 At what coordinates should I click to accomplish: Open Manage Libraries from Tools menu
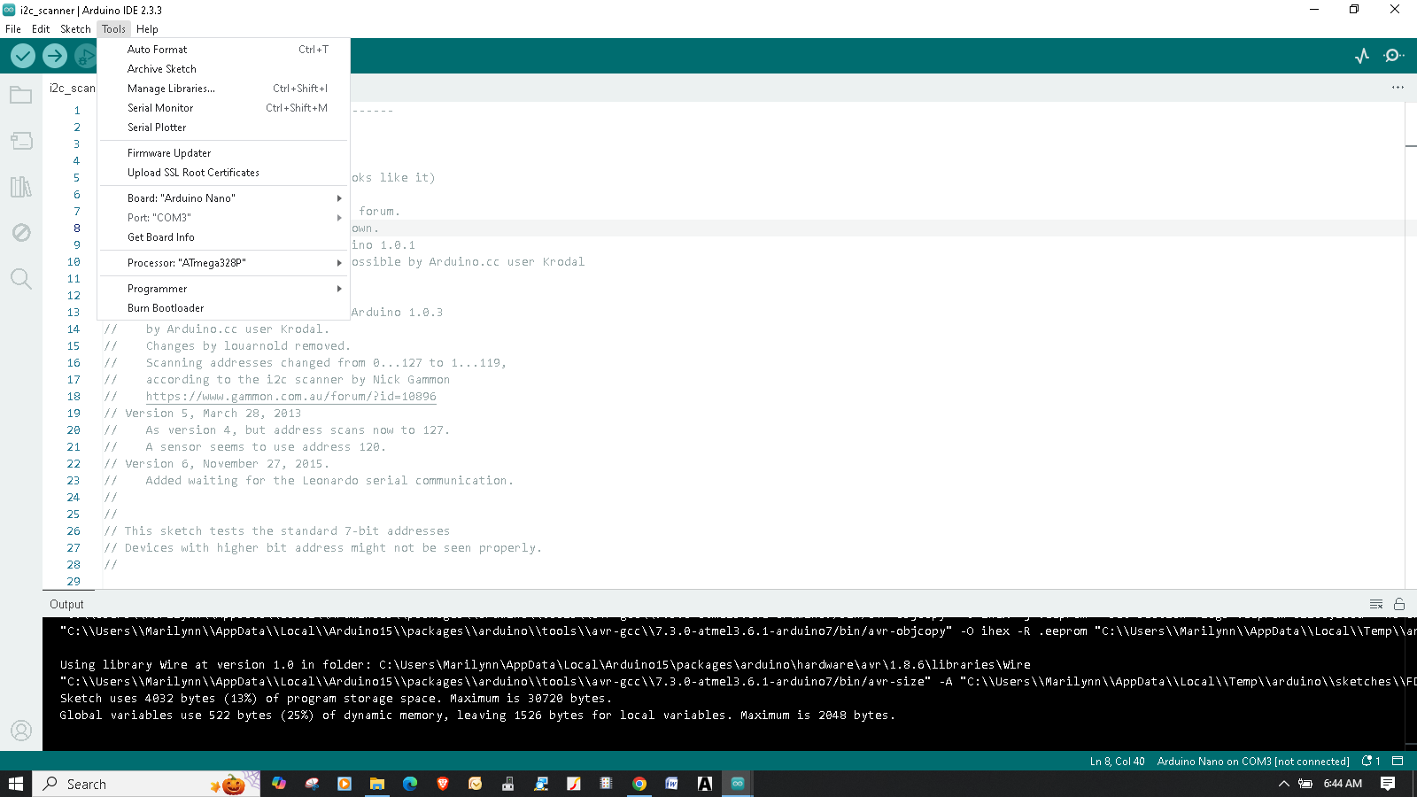coord(224,89)
